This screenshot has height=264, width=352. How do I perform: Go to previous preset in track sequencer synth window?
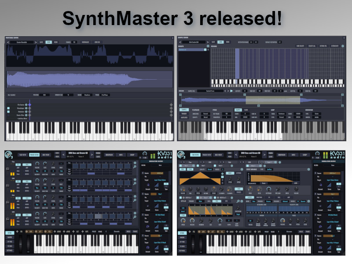pos(63,155)
